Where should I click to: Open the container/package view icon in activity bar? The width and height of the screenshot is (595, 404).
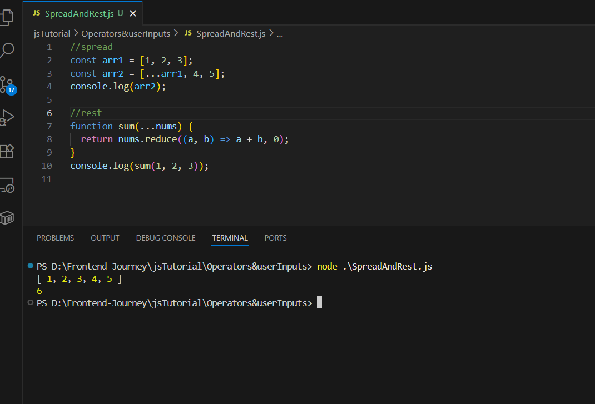coord(7,218)
